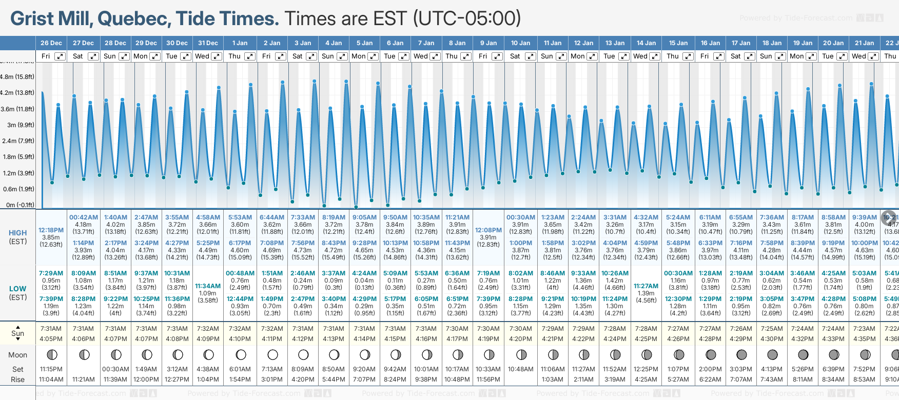Click the 11:34AM low tide on 31 Dec
Image resolution: width=899 pixels, height=400 pixels.
pos(208,286)
